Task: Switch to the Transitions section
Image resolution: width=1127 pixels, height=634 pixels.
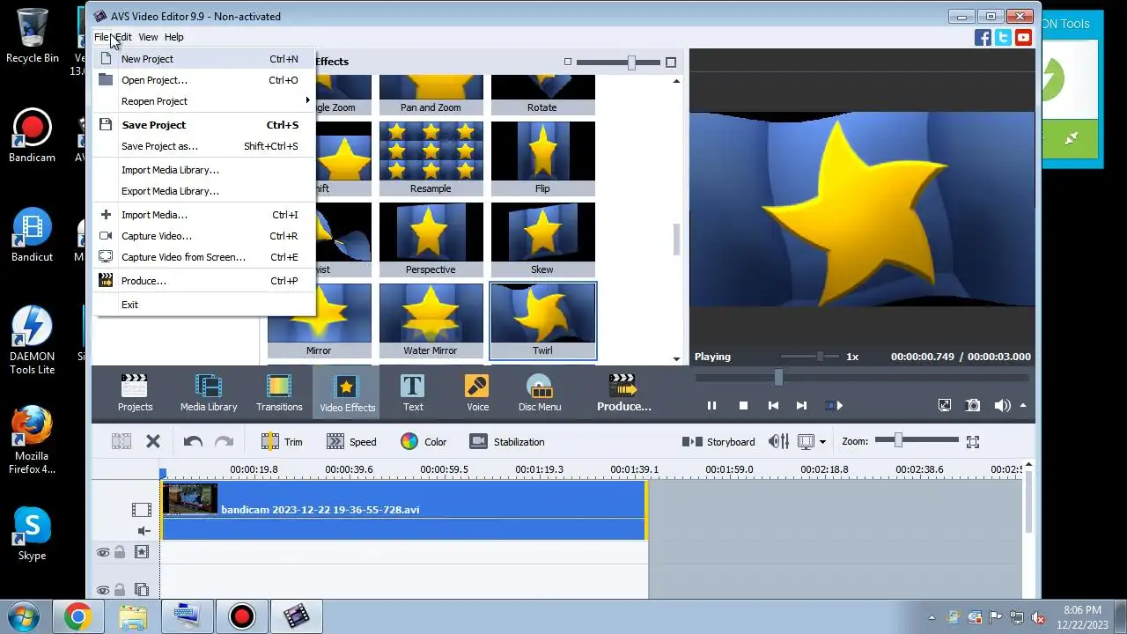Action: (x=279, y=393)
